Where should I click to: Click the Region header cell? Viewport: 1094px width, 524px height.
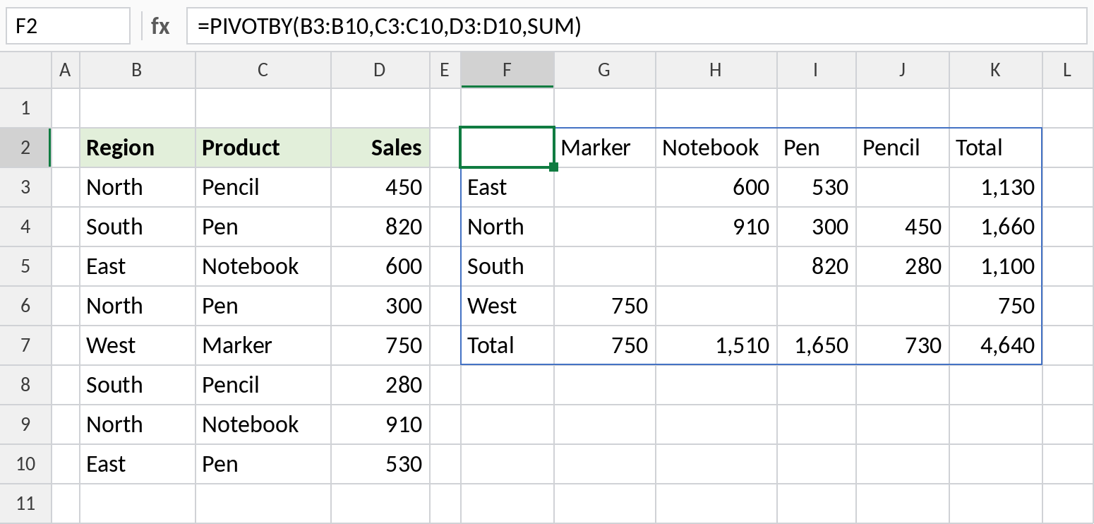point(138,148)
